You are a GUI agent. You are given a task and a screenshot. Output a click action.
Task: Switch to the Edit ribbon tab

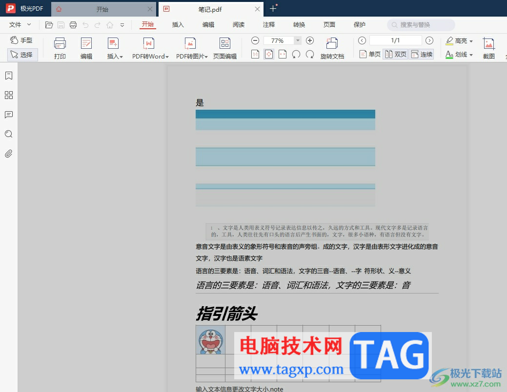coord(208,24)
